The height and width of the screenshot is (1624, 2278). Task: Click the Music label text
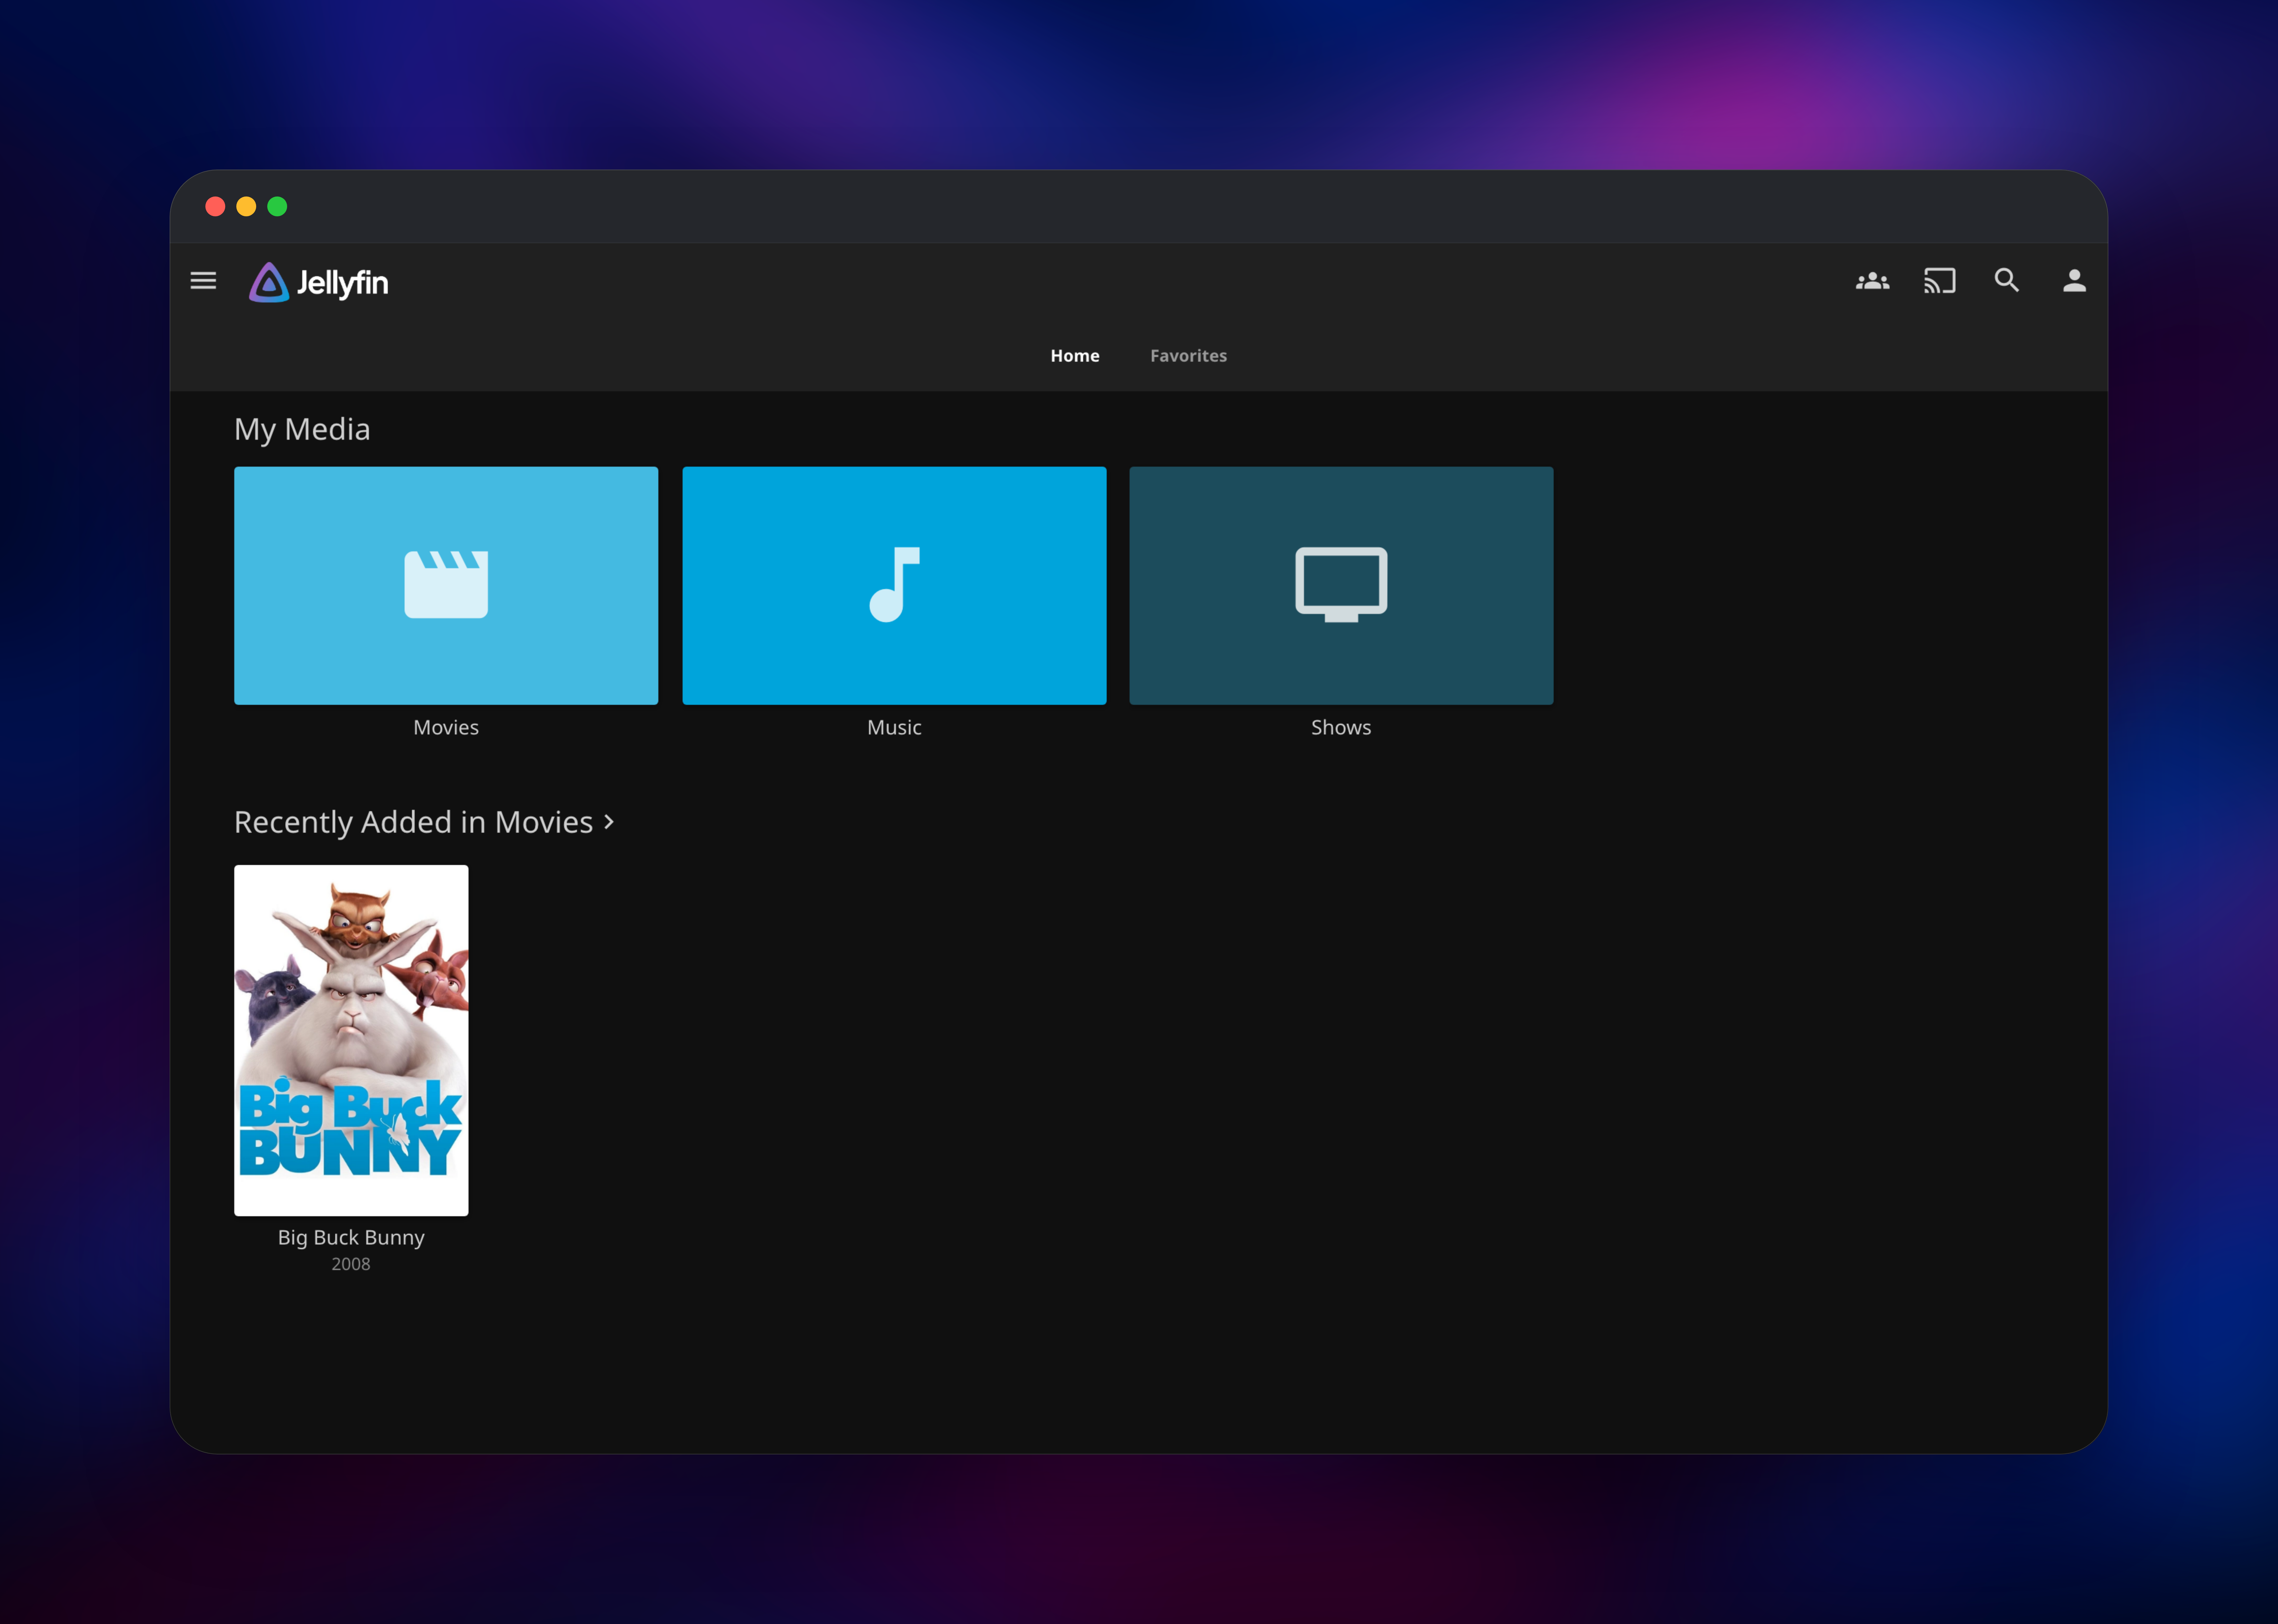click(x=894, y=728)
